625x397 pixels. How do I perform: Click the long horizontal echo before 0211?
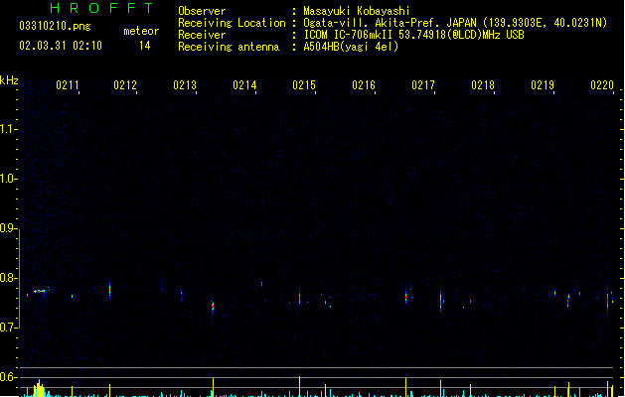click(x=40, y=291)
